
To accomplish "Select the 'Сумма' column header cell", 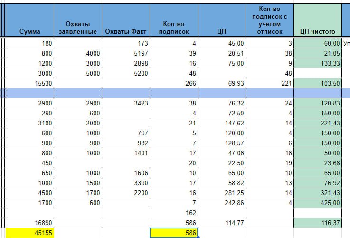I will click(x=30, y=20).
